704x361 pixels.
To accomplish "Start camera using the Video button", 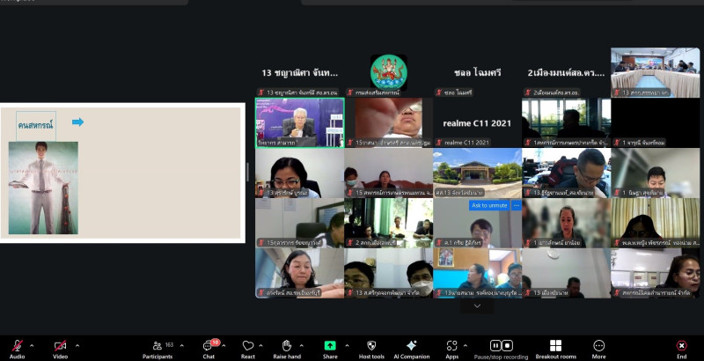I will (60, 346).
